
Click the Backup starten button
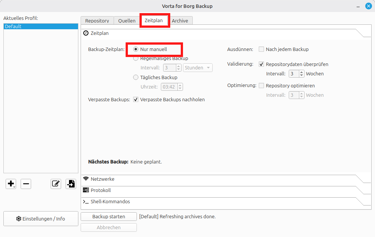coord(109,216)
